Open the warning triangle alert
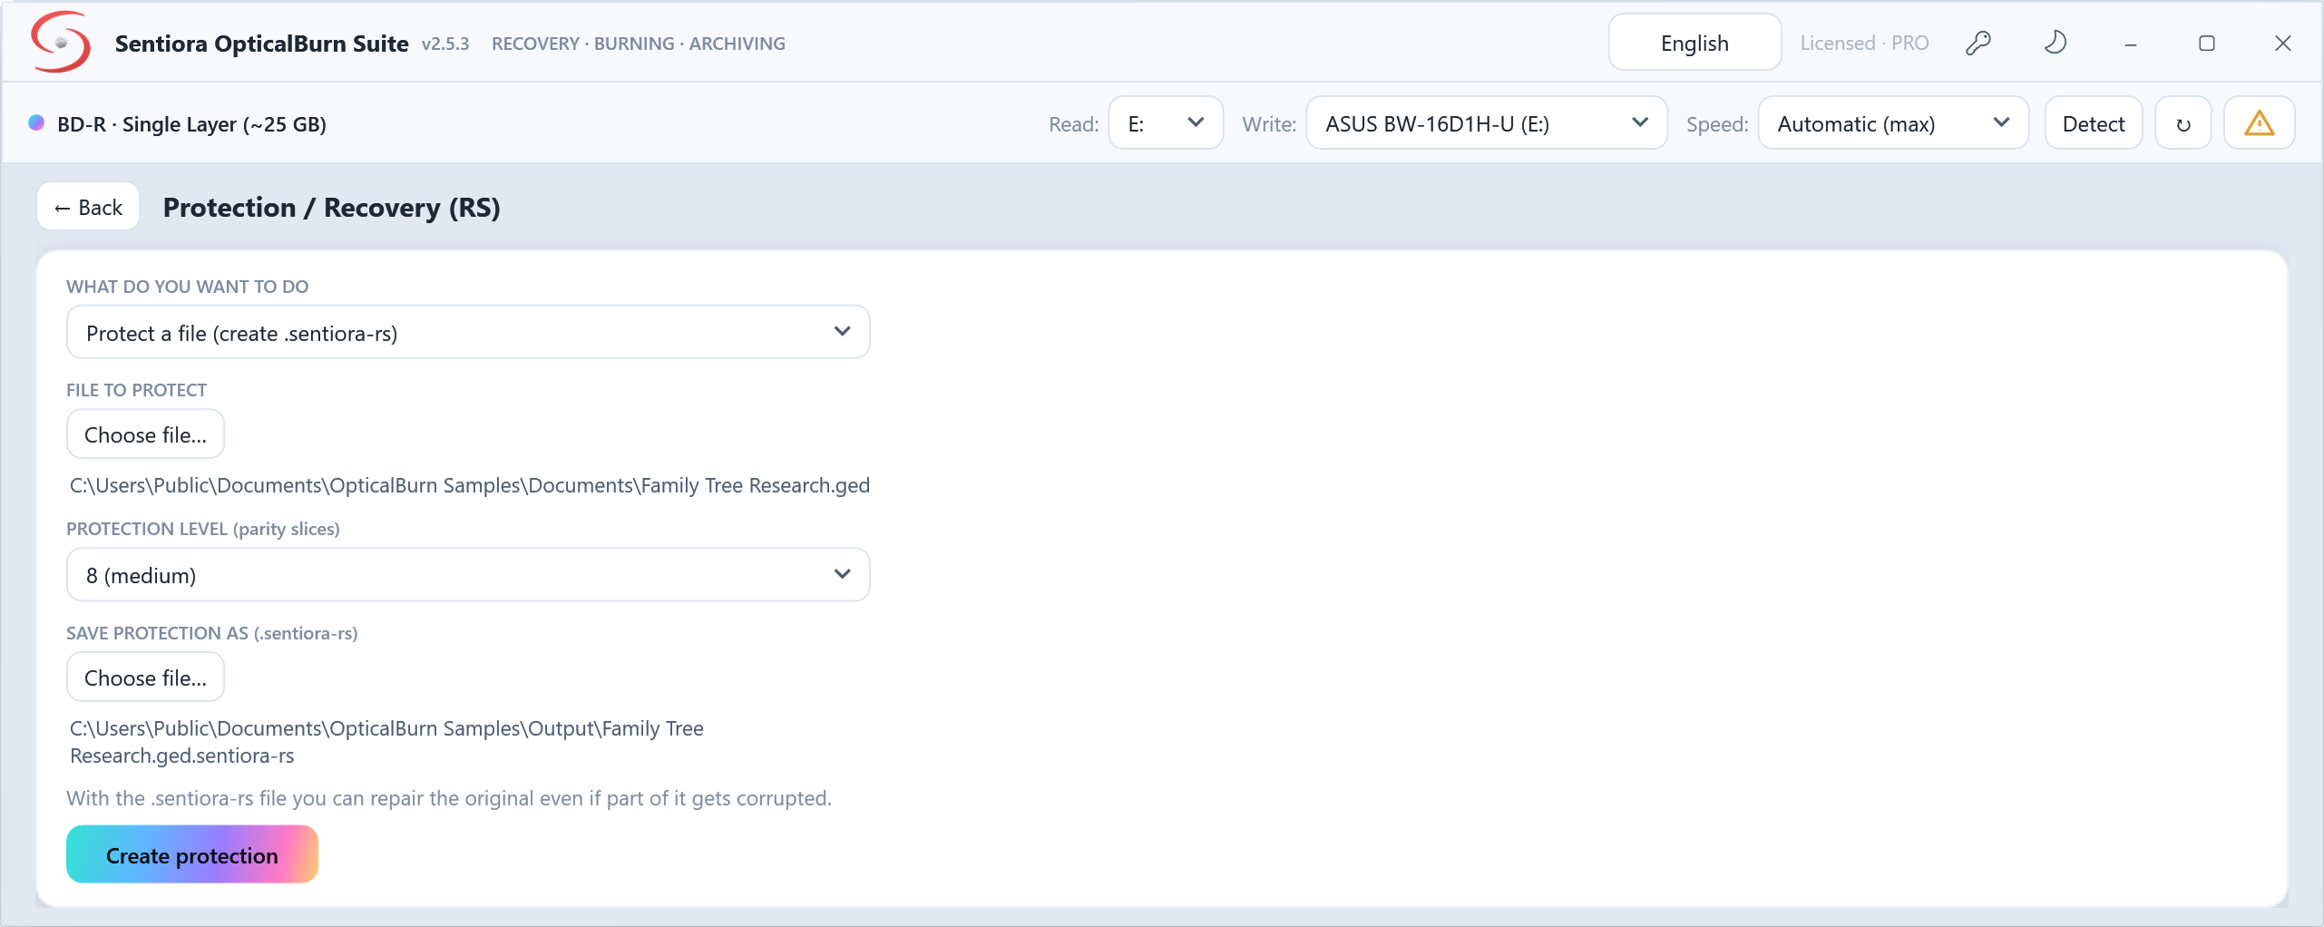The image size is (2324, 927). point(2259,123)
